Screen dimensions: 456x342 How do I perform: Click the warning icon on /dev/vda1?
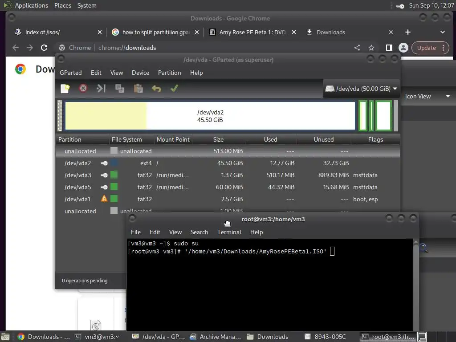(104, 199)
